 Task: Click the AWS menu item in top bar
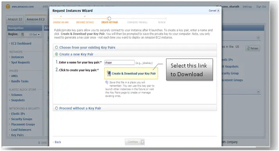point(45,7)
